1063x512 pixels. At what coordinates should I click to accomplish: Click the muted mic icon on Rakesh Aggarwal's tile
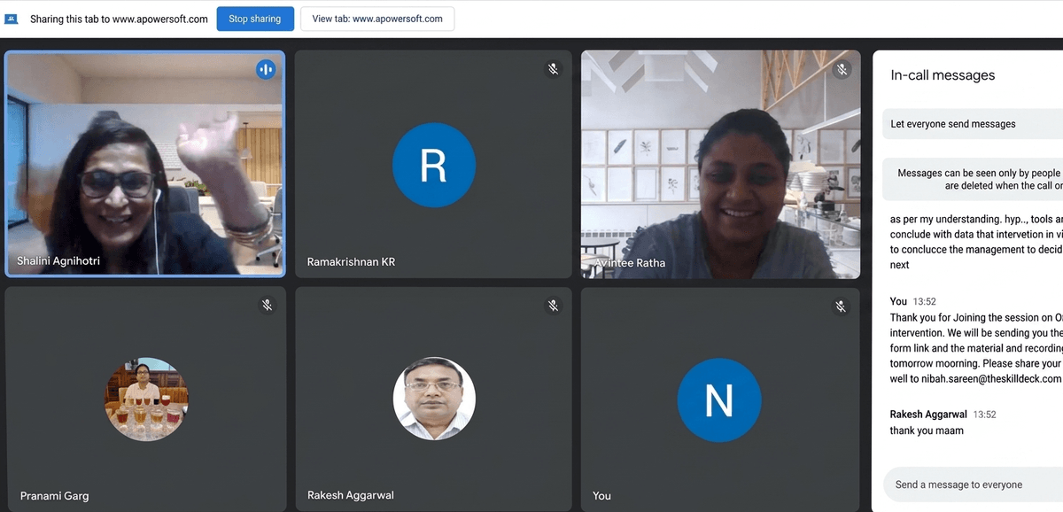(554, 306)
